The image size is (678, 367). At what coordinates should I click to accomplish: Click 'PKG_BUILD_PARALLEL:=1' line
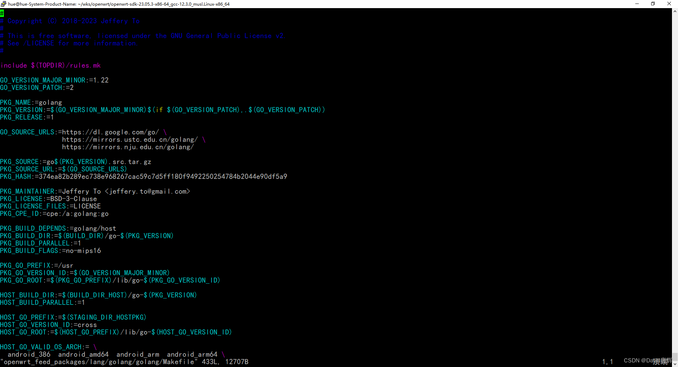pyautogui.click(x=41, y=243)
